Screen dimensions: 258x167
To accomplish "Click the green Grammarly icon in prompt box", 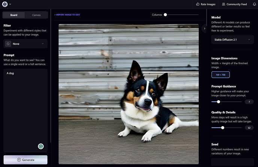I will (41, 146).
